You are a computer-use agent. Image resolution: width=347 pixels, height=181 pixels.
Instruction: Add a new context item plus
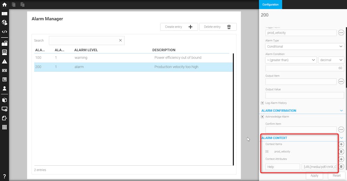click(x=341, y=144)
